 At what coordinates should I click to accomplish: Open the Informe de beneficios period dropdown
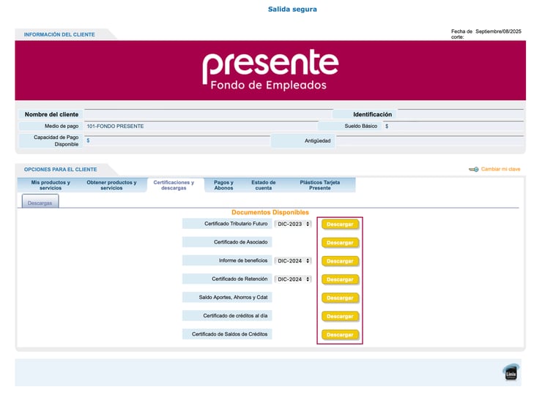[293, 261]
